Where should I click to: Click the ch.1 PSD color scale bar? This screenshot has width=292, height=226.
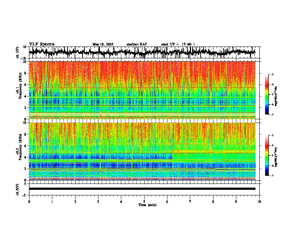(267, 94)
